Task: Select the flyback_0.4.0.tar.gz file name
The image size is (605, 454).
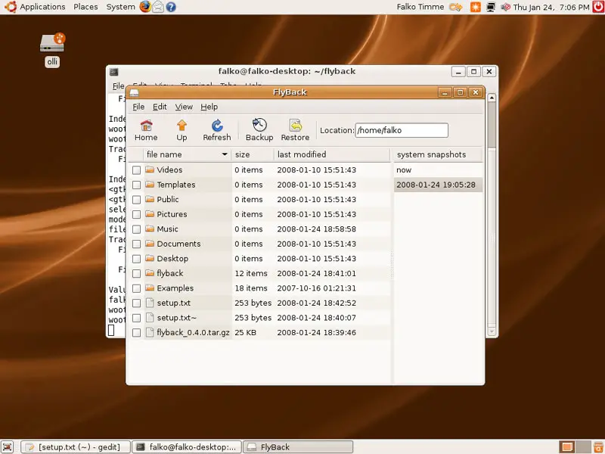Action: click(x=194, y=332)
